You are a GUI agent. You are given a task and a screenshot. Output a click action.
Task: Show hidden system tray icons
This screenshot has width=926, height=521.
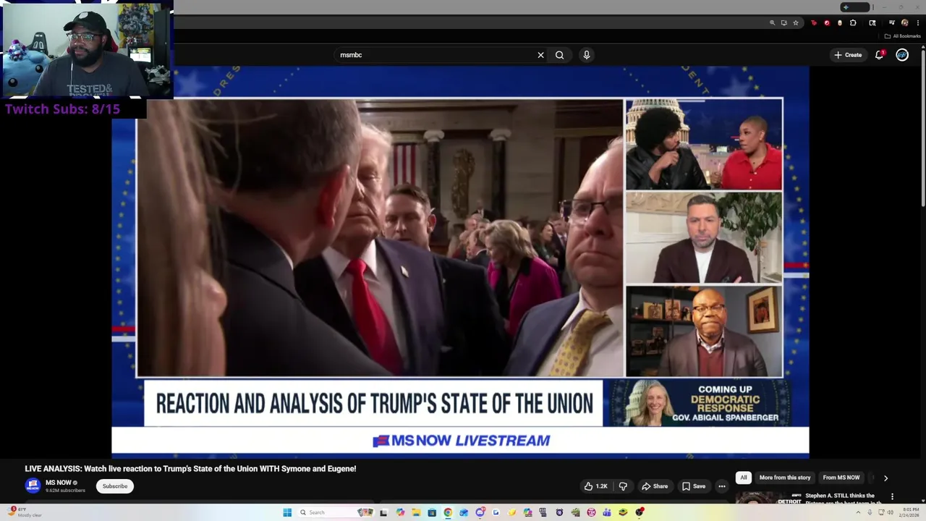[858, 512]
